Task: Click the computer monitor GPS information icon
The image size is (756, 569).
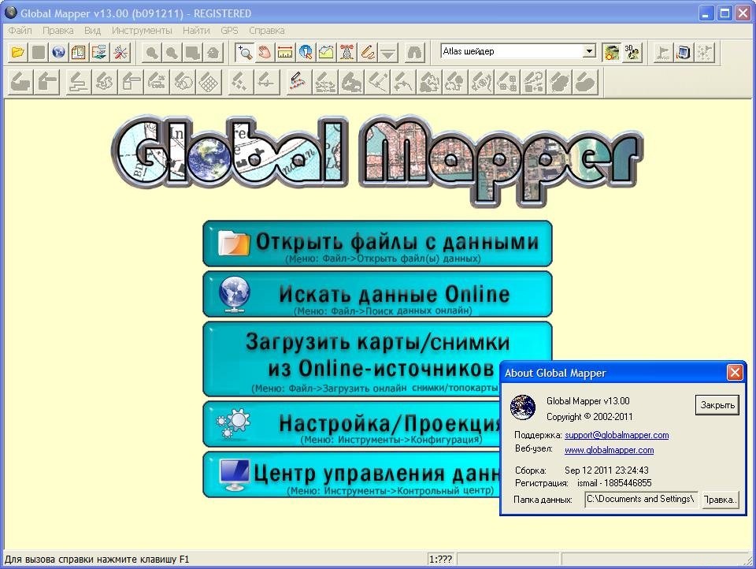Action: point(684,52)
